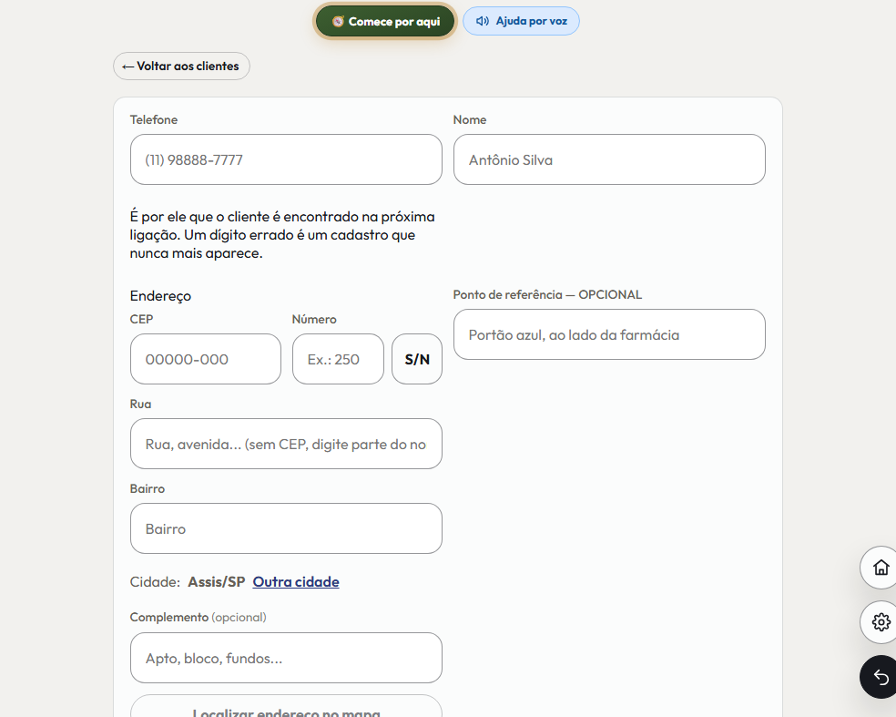Focus the Telefone input field

(286, 159)
